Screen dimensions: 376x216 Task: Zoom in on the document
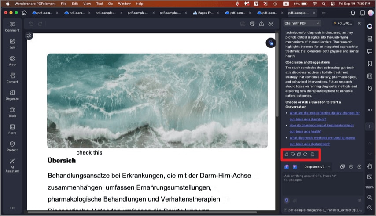pyautogui.click(x=369, y=198)
